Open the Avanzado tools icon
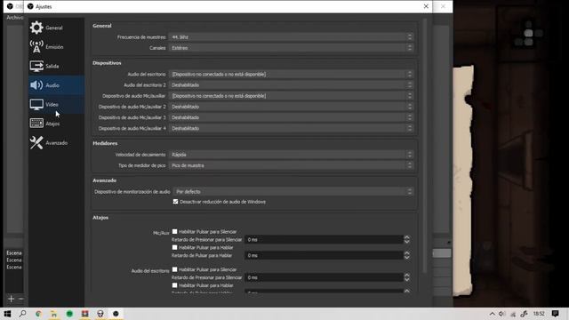This screenshot has width=569, height=320. (36, 142)
